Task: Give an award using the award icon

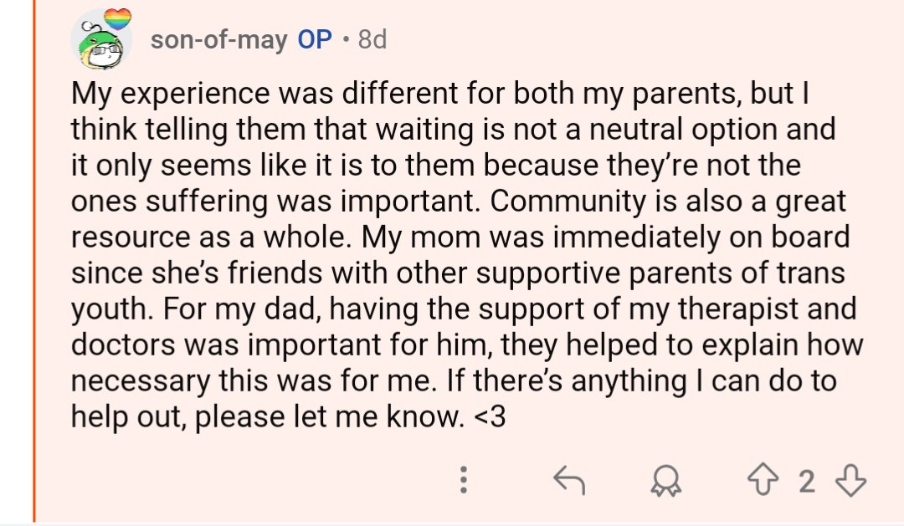Action: [x=667, y=482]
